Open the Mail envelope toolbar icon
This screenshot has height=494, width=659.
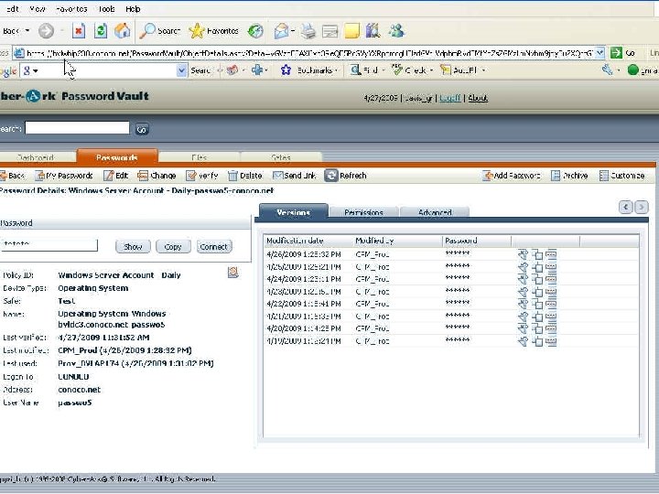tap(281, 31)
